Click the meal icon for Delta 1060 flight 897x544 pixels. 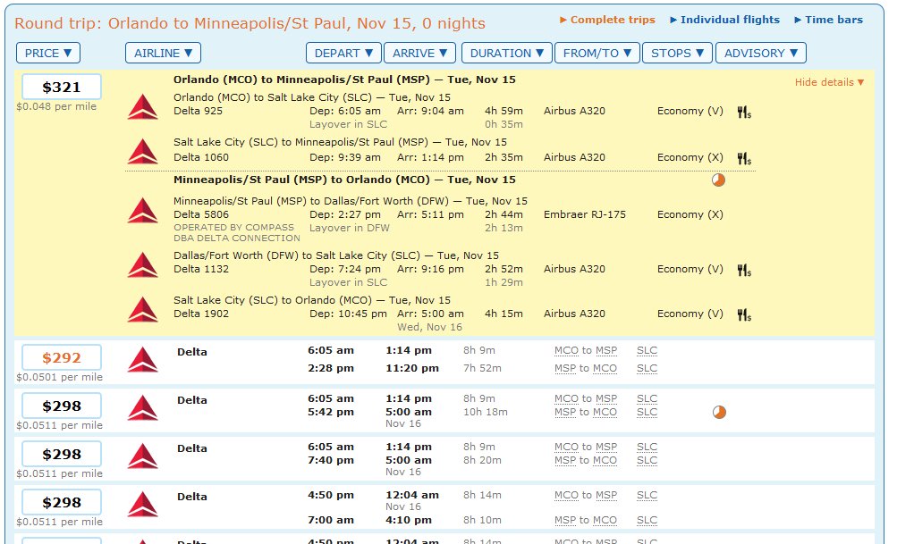tap(743, 158)
